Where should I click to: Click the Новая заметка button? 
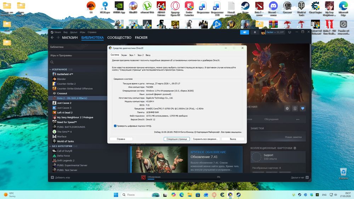pos(278,137)
